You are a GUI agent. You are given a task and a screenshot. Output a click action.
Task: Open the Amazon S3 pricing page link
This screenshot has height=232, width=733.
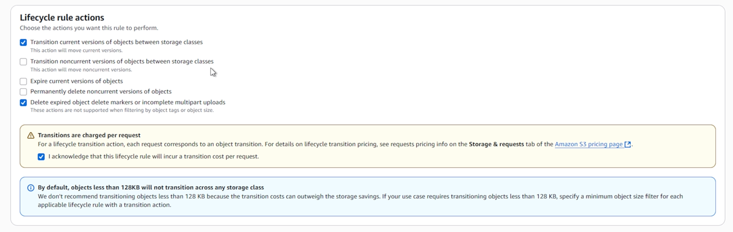pyautogui.click(x=588, y=144)
